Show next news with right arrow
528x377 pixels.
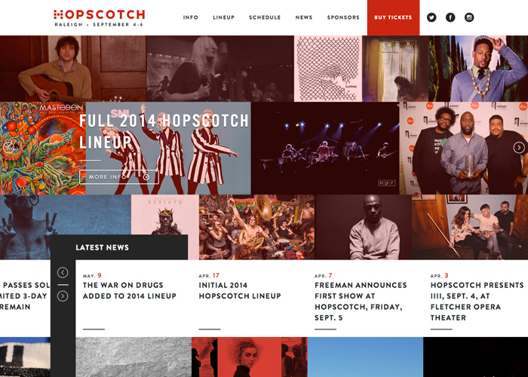coord(63,296)
